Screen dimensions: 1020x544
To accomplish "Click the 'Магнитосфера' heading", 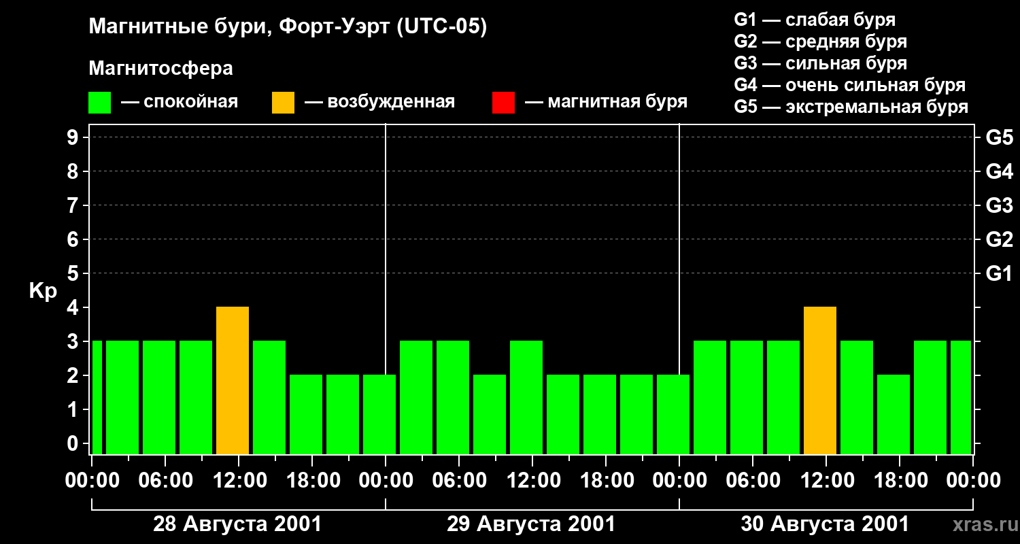I will point(161,69).
